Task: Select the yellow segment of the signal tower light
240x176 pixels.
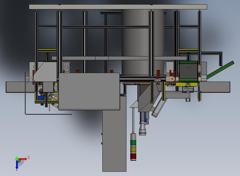Action: (x=133, y=149)
